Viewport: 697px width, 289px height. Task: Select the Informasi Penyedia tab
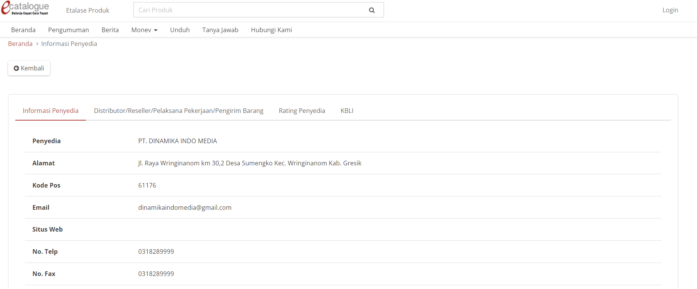(x=51, y=111)
